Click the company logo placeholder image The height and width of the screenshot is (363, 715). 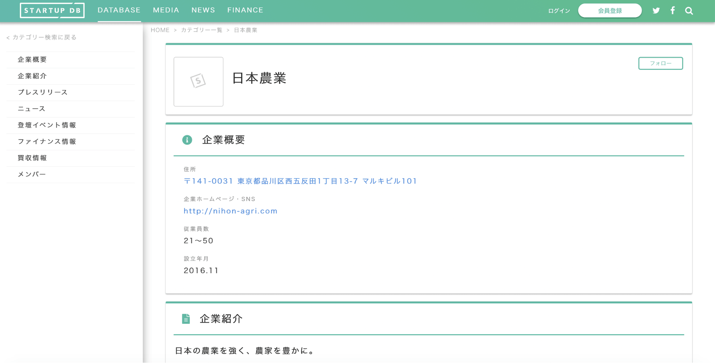(x=199, y=81)
